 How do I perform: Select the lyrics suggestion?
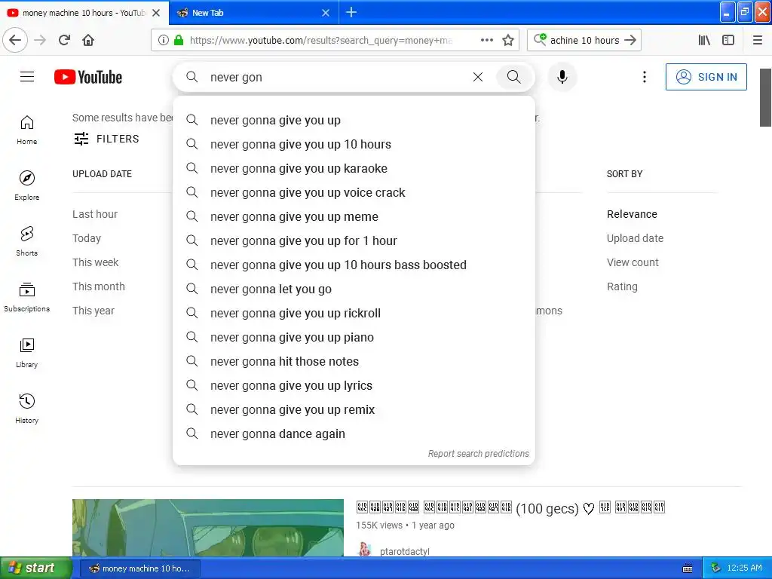click(354, 385)
